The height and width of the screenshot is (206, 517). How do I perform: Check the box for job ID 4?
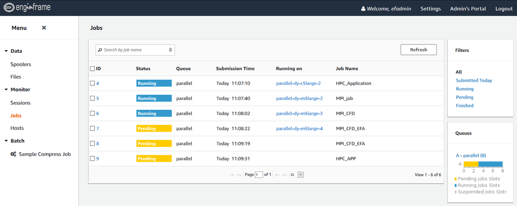(x=93, y=83)
